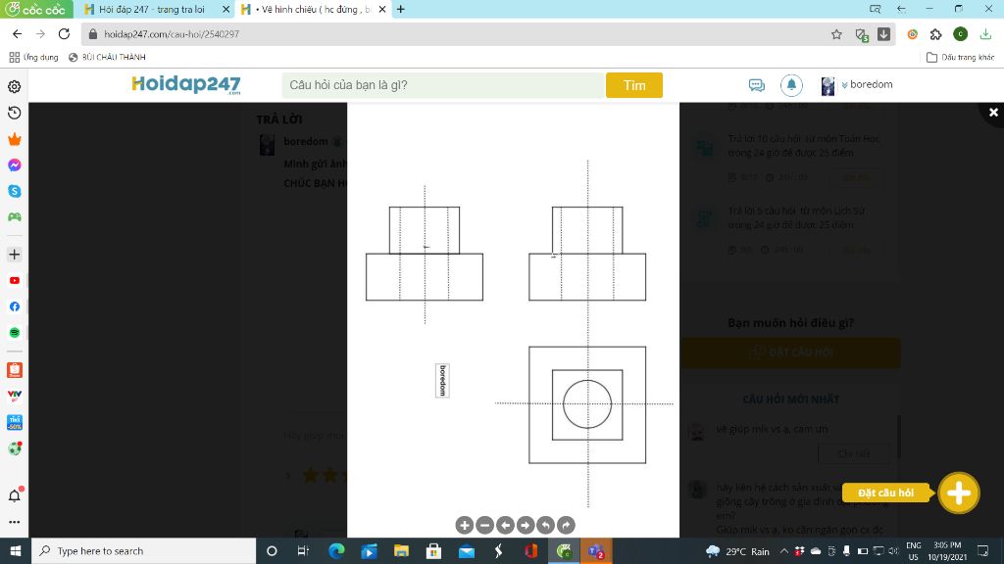Image resolution: width=1004 pixels, height=564 pixels.
Task: Switch to the Hỏi đáp 247 tab
Action: click(151, 10)
